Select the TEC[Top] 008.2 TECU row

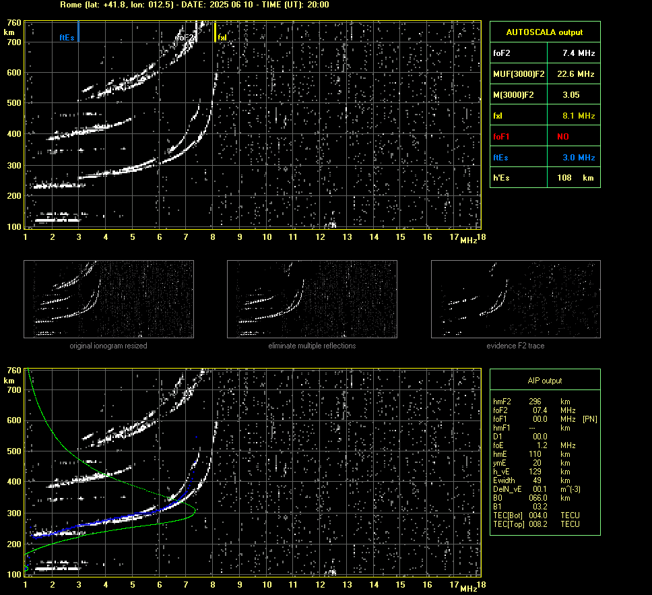tap(536, 524)
